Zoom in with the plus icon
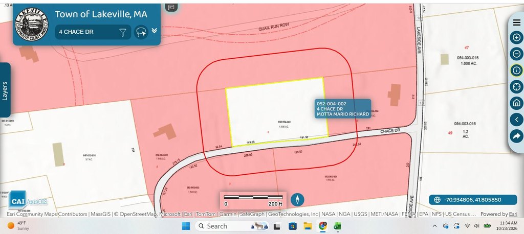524x234 pixels. (517, 37)
